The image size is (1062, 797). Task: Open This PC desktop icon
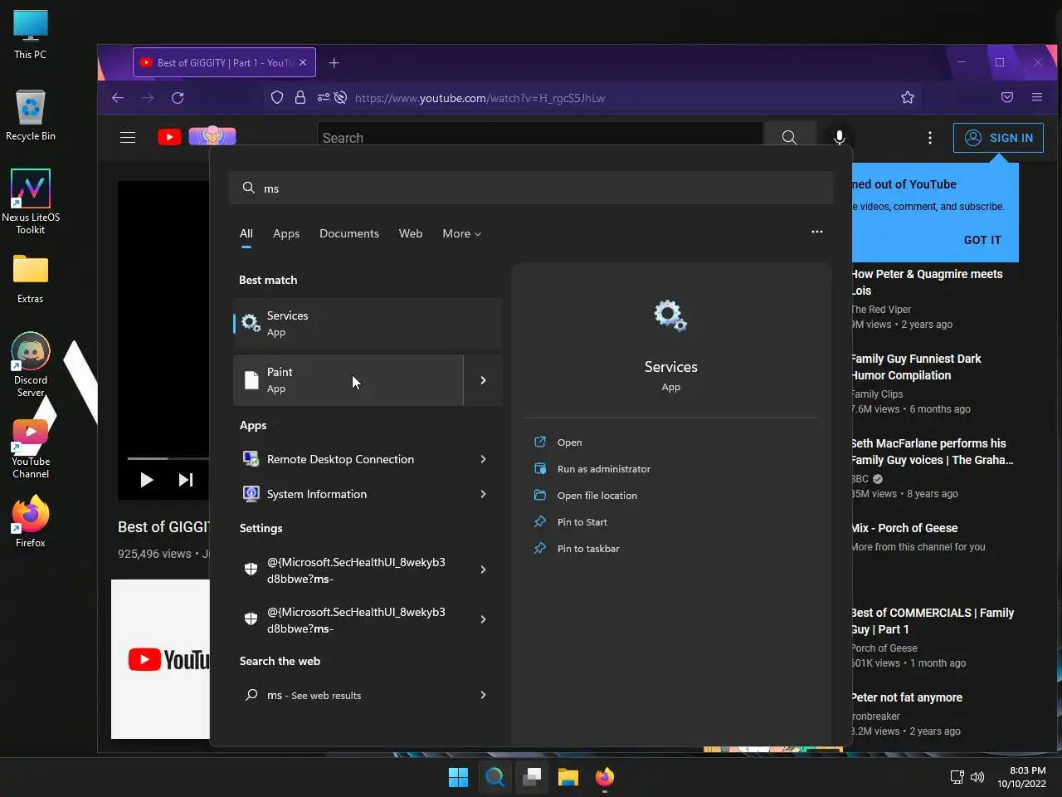(31, 35)
